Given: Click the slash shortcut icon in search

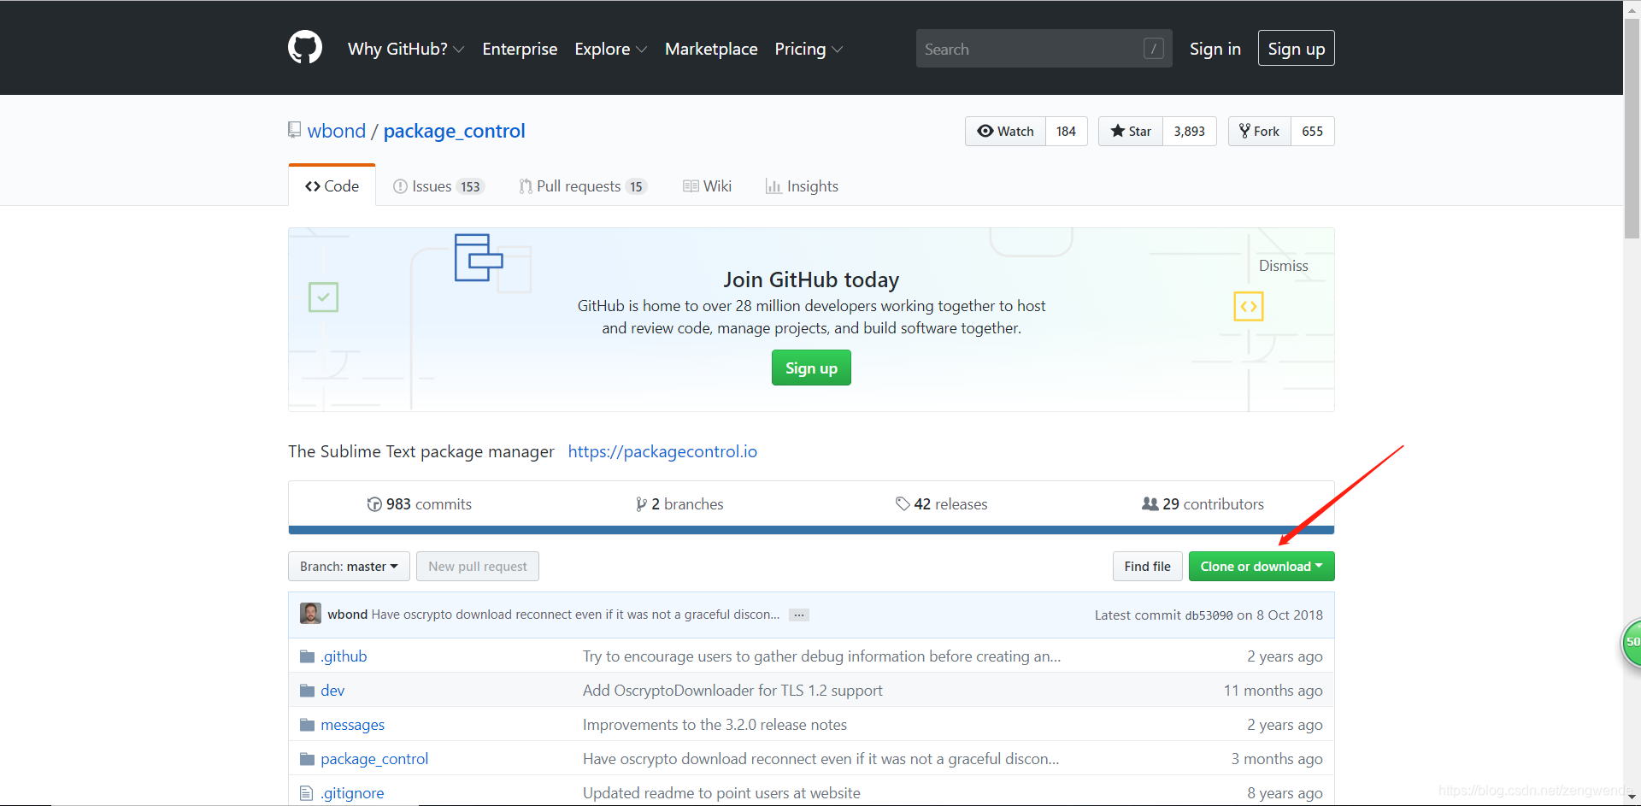Looking at the screenshot, I should [1154, 49].
